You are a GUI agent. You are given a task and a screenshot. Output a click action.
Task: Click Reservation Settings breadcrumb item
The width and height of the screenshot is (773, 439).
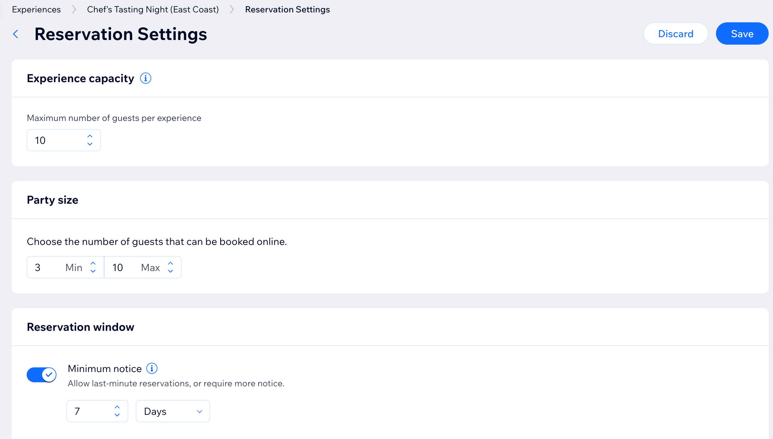click(x=287, y=10)
